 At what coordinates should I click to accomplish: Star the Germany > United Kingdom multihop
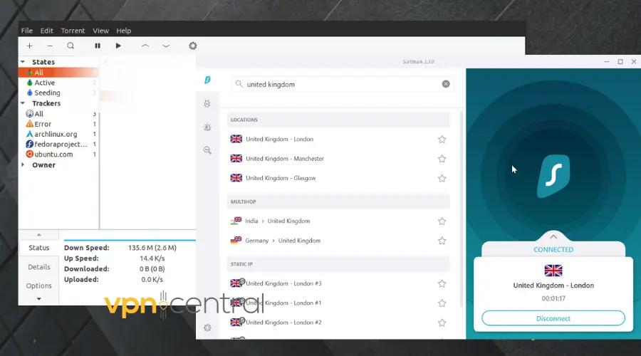(x=442, y=241)
